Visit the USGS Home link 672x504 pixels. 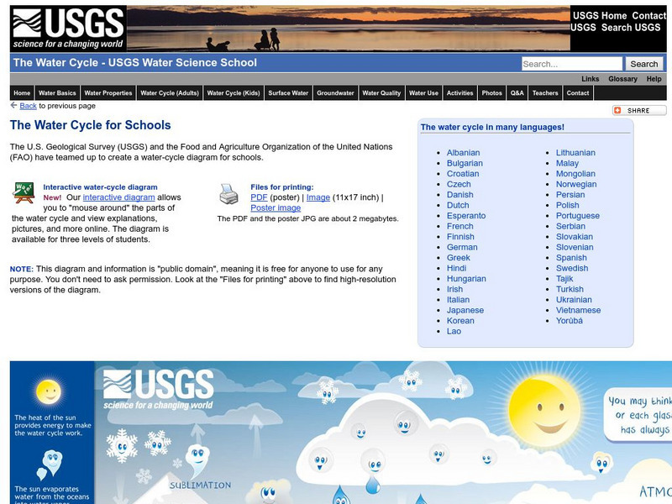click(600, 16)
